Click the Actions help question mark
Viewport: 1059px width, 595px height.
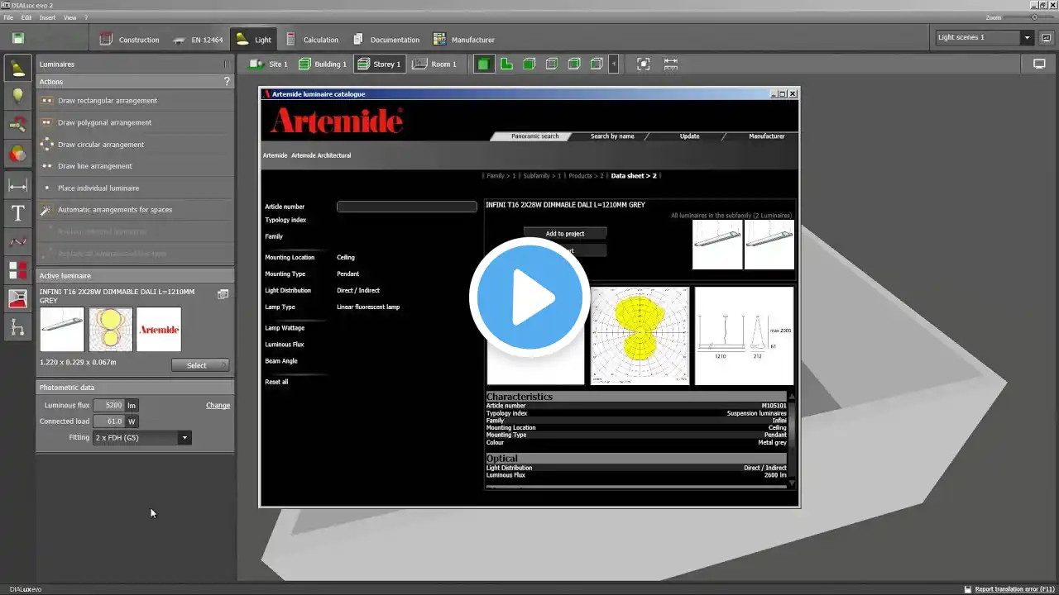(227, 82)
